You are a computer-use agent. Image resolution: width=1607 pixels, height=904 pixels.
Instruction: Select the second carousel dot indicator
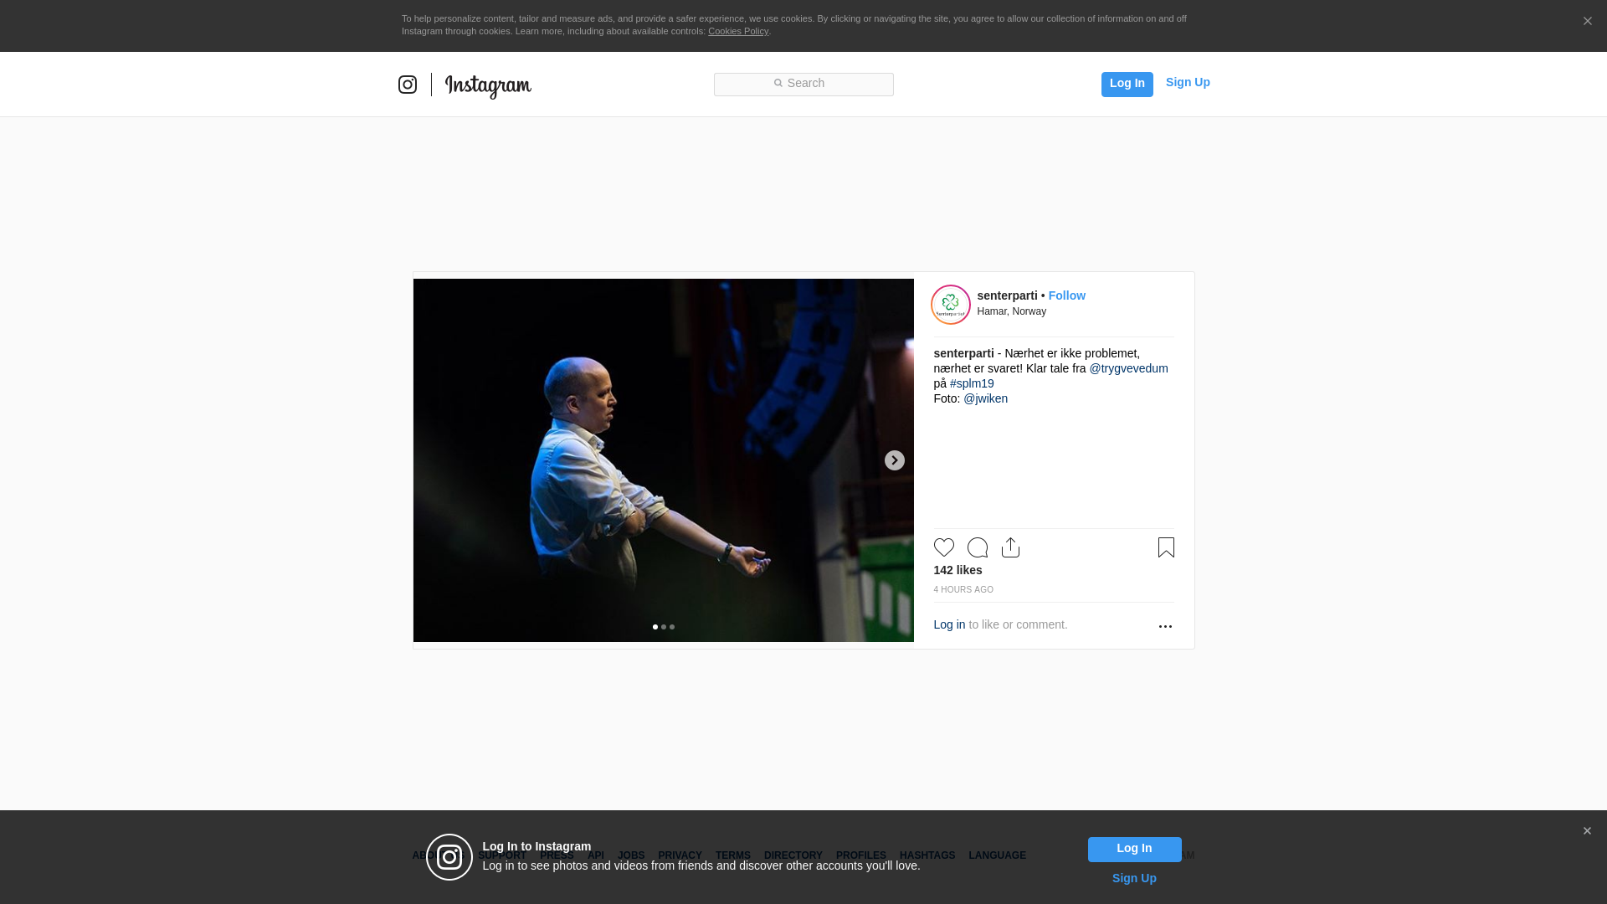click(664, 627)
